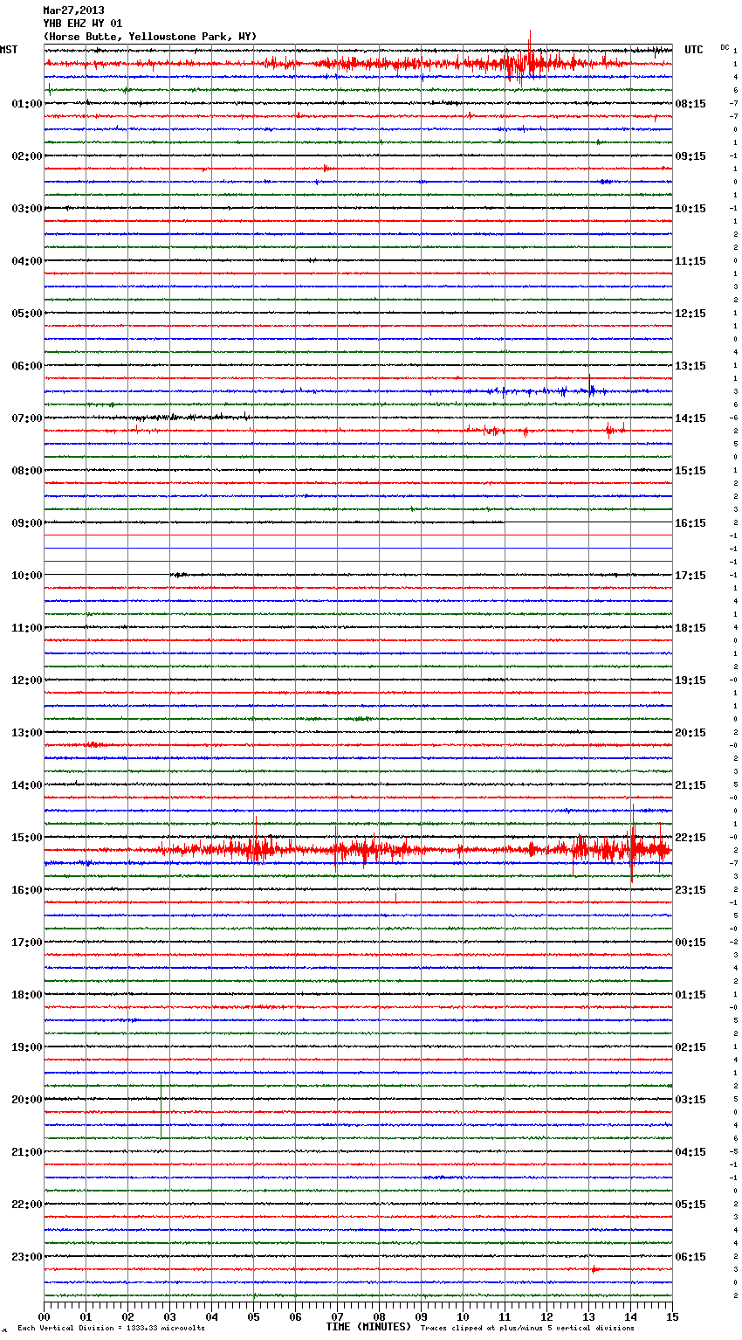Select the 10:00 MST row label
This screenshot has width=742, height=1340.
27,576
